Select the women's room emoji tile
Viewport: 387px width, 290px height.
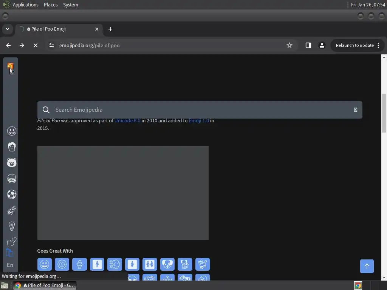coord(132,264)
